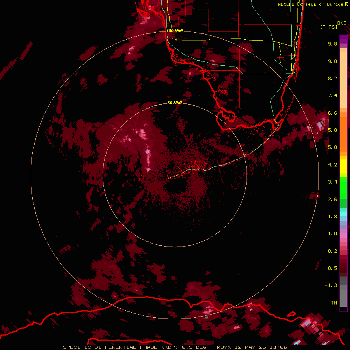Click "SPECIFIC DIFFERENTIAL PHASE (KDP)" caption text
350x350 pixels.
click(x=121, y=347)
